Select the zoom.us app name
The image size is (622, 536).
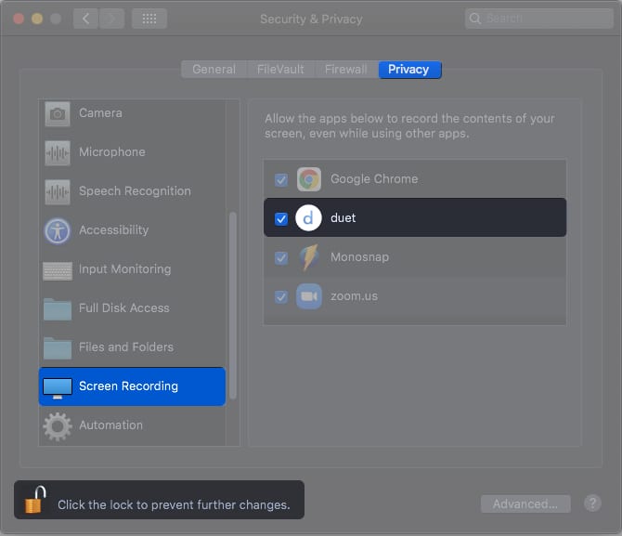(355, 296)
